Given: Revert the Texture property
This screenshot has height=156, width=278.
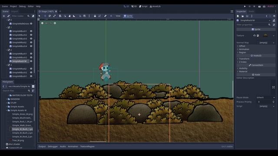Looking at the screenshot, I should (x=255, y=36).
